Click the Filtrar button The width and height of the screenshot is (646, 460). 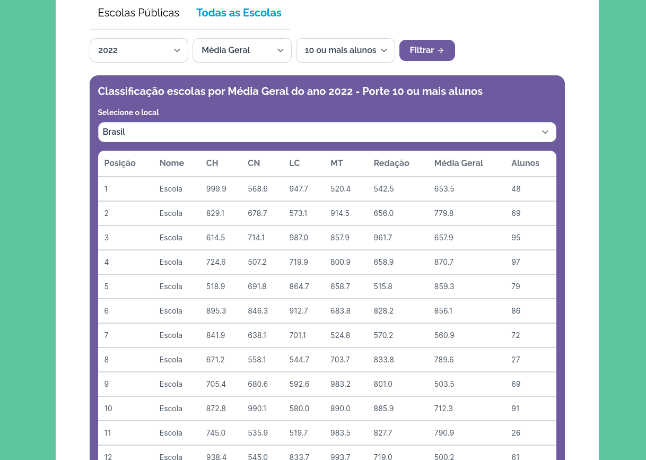point(427,50)
